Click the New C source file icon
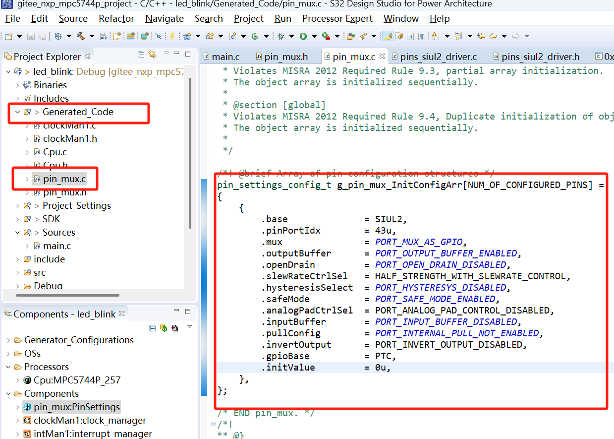 coord(232,36)
